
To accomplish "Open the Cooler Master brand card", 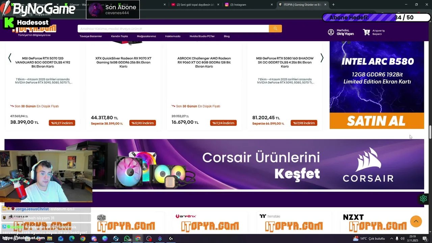I will tap(126, 223).
